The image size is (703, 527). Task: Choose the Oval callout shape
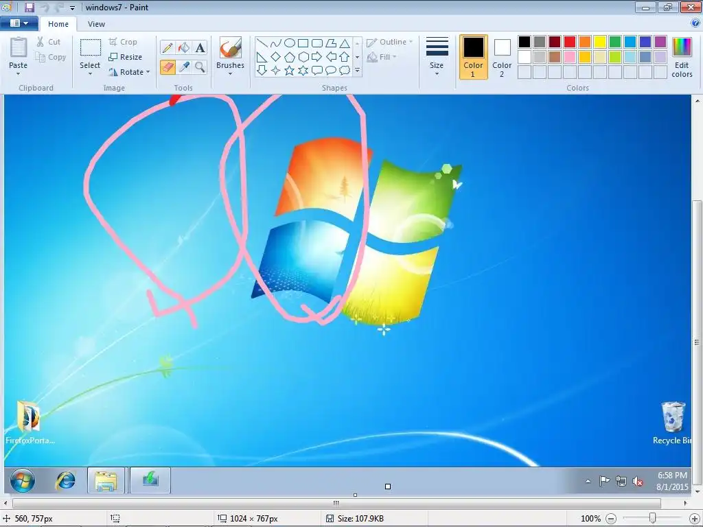[x=331, y=71]
